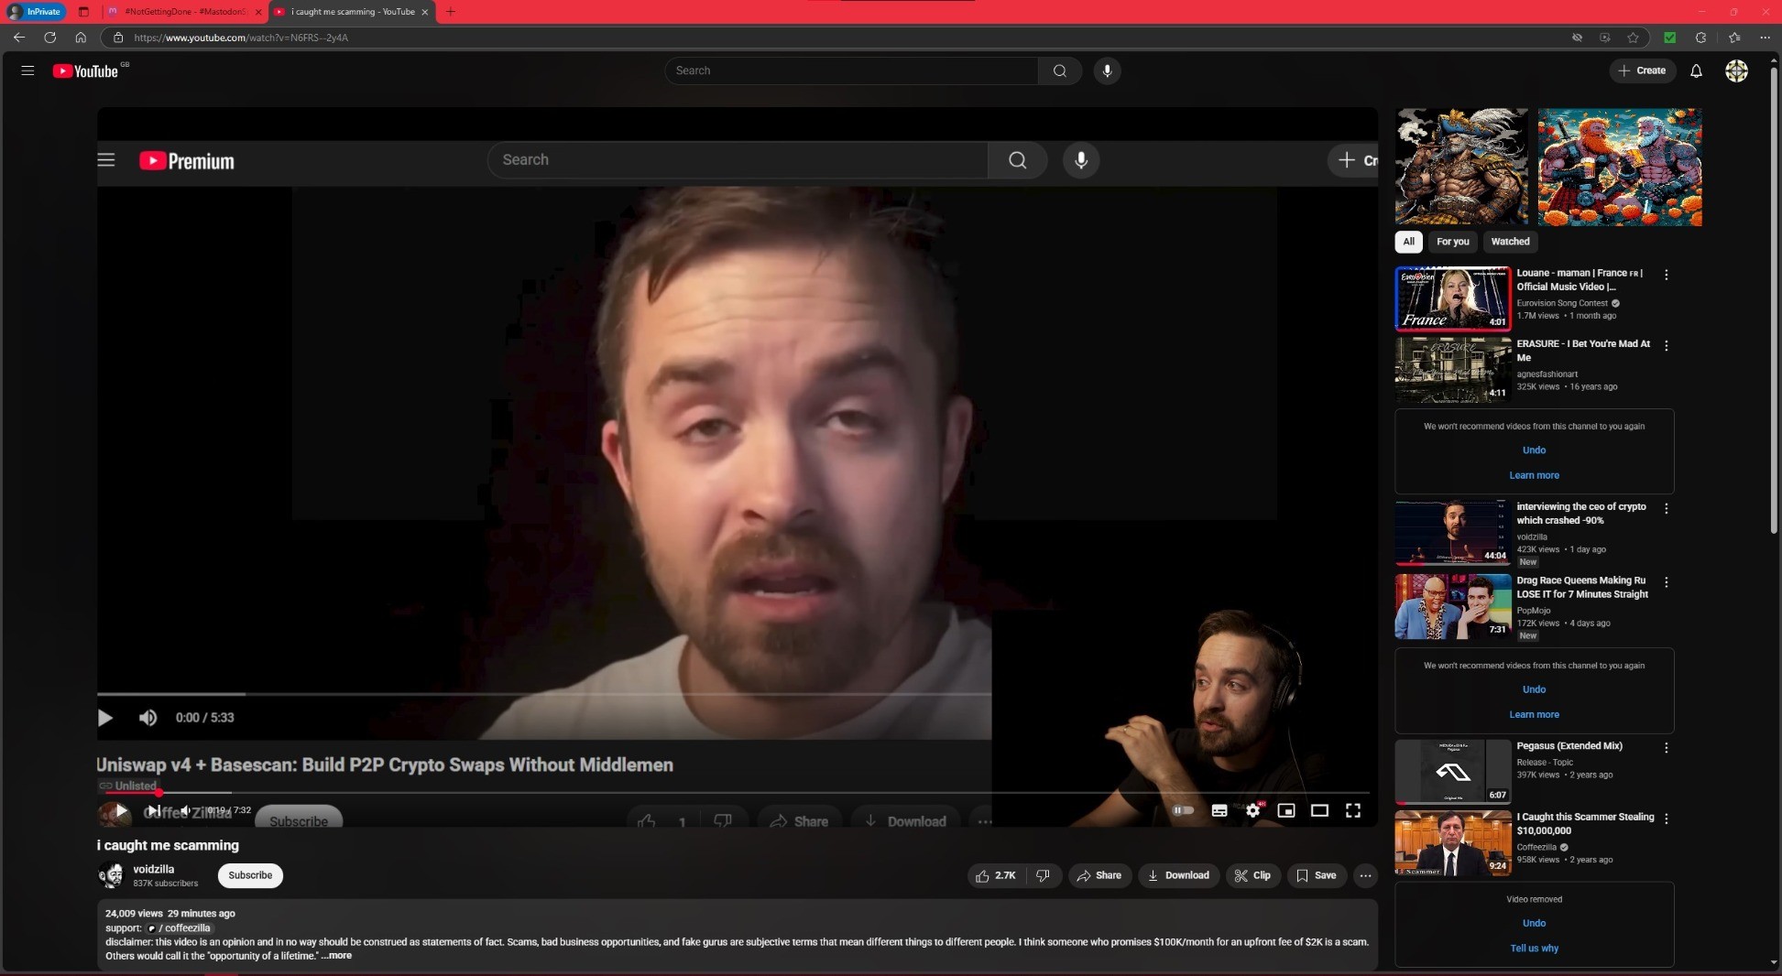Click the Tell us why link
Image resolution: width=1782 pixels, height=976 pixels.
click(1534, 949)
